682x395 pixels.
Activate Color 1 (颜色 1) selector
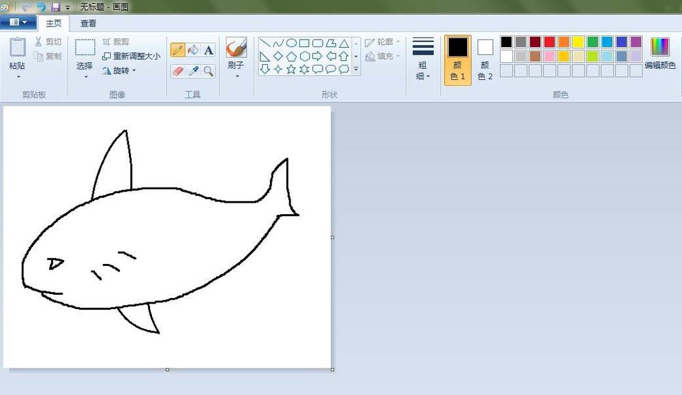coord(458,60)
